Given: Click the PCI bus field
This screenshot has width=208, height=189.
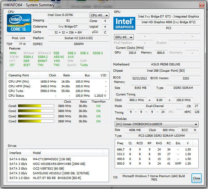Looking at the screenshot, I should click(x=169, y=28).
